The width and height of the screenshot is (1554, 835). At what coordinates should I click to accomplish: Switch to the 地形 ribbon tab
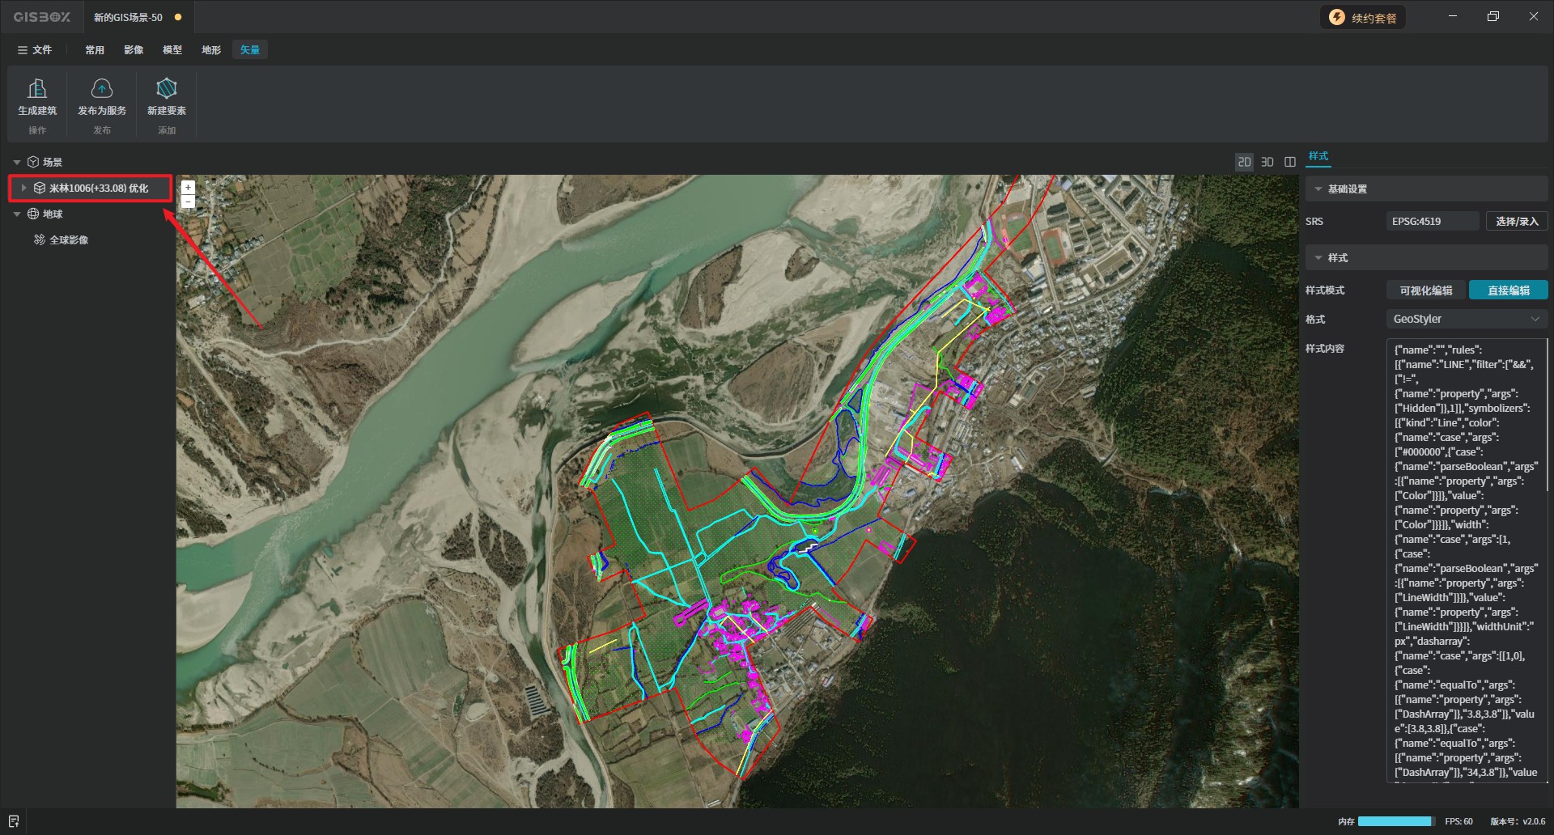pos(211,50)
